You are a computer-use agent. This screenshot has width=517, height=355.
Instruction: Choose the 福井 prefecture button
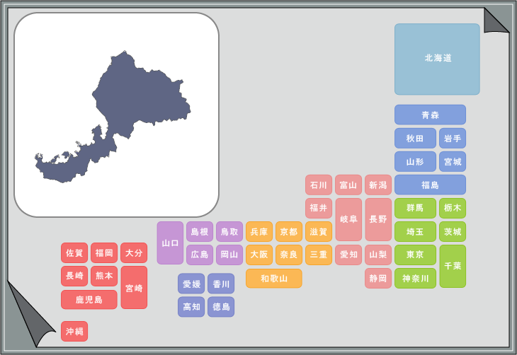coord(319,208)
